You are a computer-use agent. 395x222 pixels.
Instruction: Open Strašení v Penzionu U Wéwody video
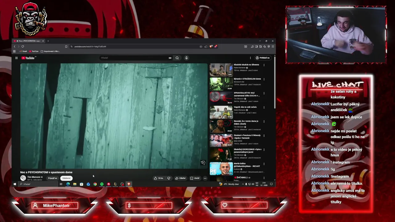pos(221,140)
